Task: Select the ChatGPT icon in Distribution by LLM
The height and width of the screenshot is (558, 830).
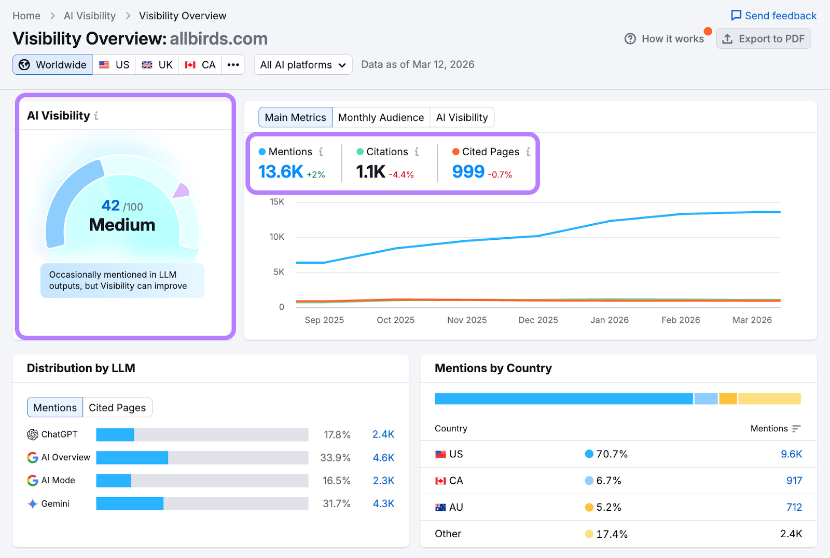Action: coord(32,434)
